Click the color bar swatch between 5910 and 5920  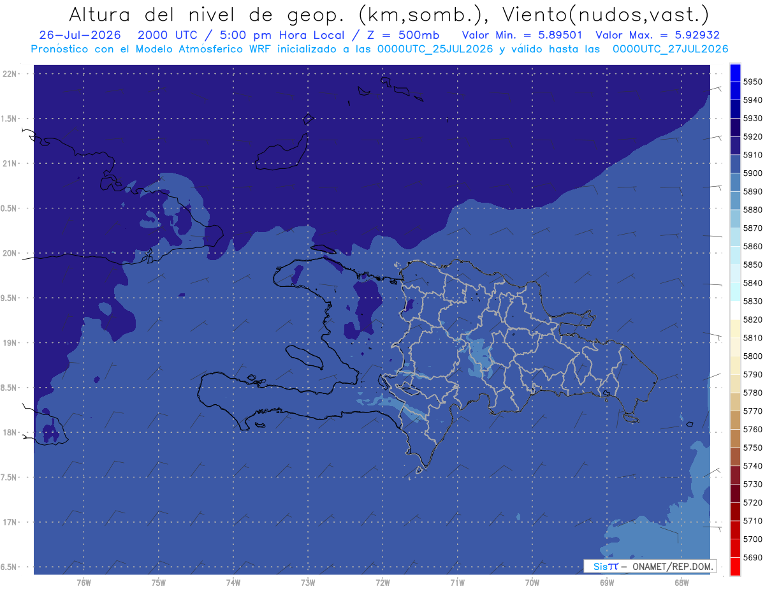[x=735, y=146]
